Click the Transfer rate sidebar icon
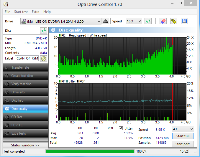Viewport: 200px width, 157px height. [x=7, y=67]
